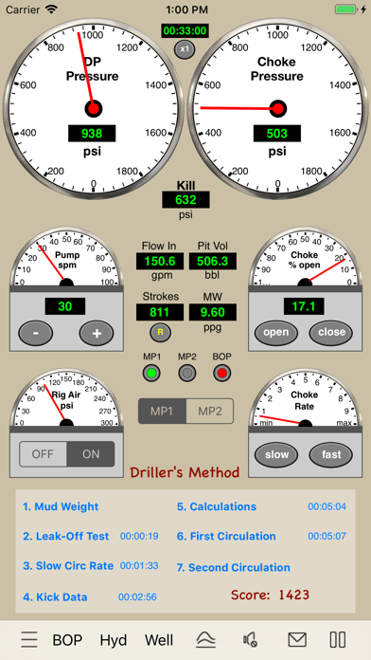Open step 4. Kick Data
The image size is (371, 660).
(x=55, y=596)
